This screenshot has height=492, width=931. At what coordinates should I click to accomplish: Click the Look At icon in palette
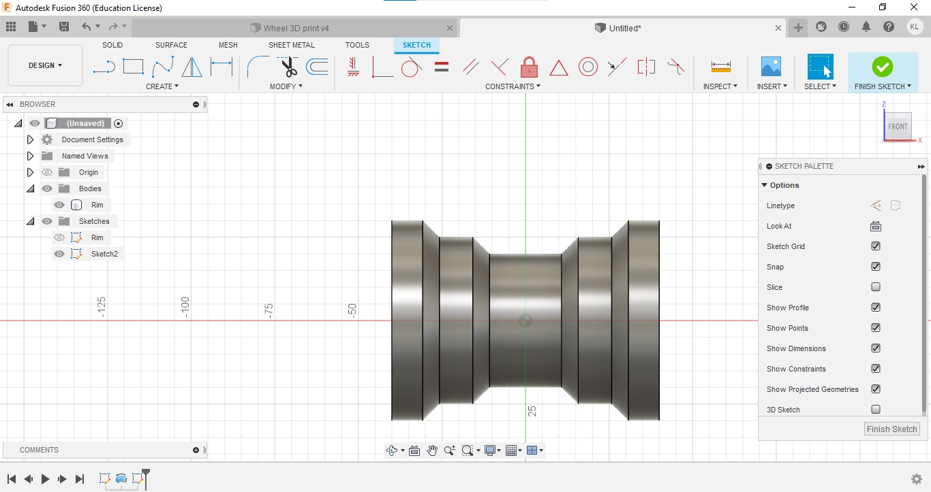[876, 226]
